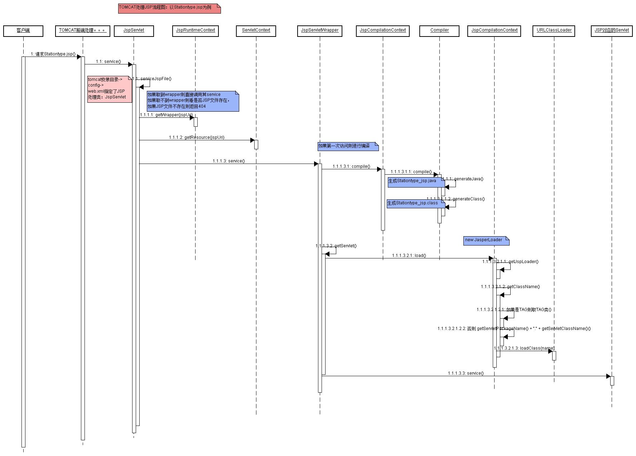Select the 客户端 lifeline header box
This screenshot has height=456, width=636.
pyautogui.click(x=23, y=31)
